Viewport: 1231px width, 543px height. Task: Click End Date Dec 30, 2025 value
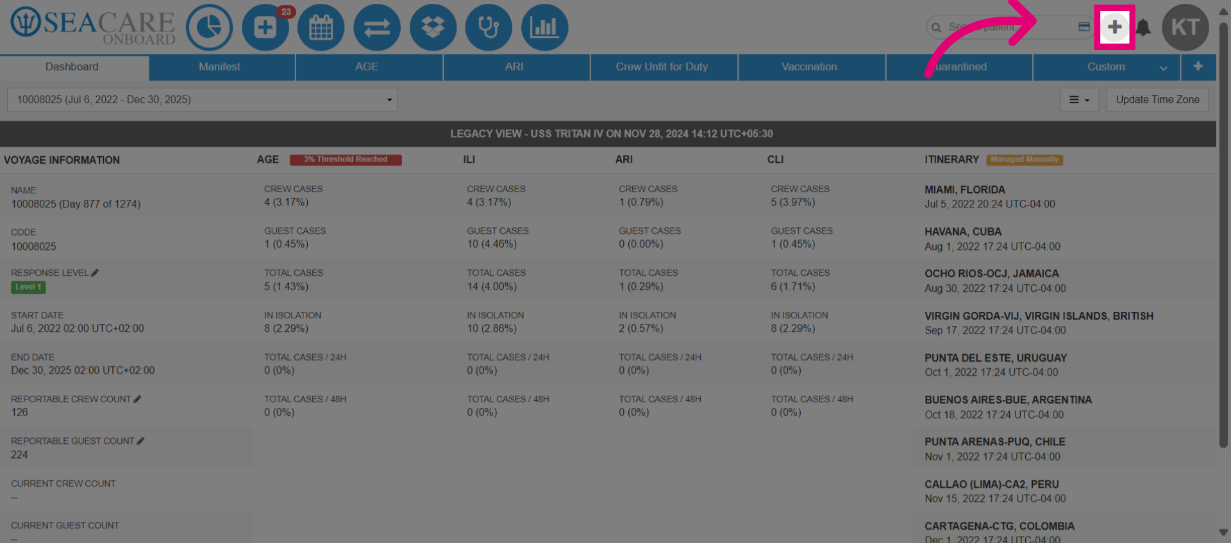(x=83, y=370)
